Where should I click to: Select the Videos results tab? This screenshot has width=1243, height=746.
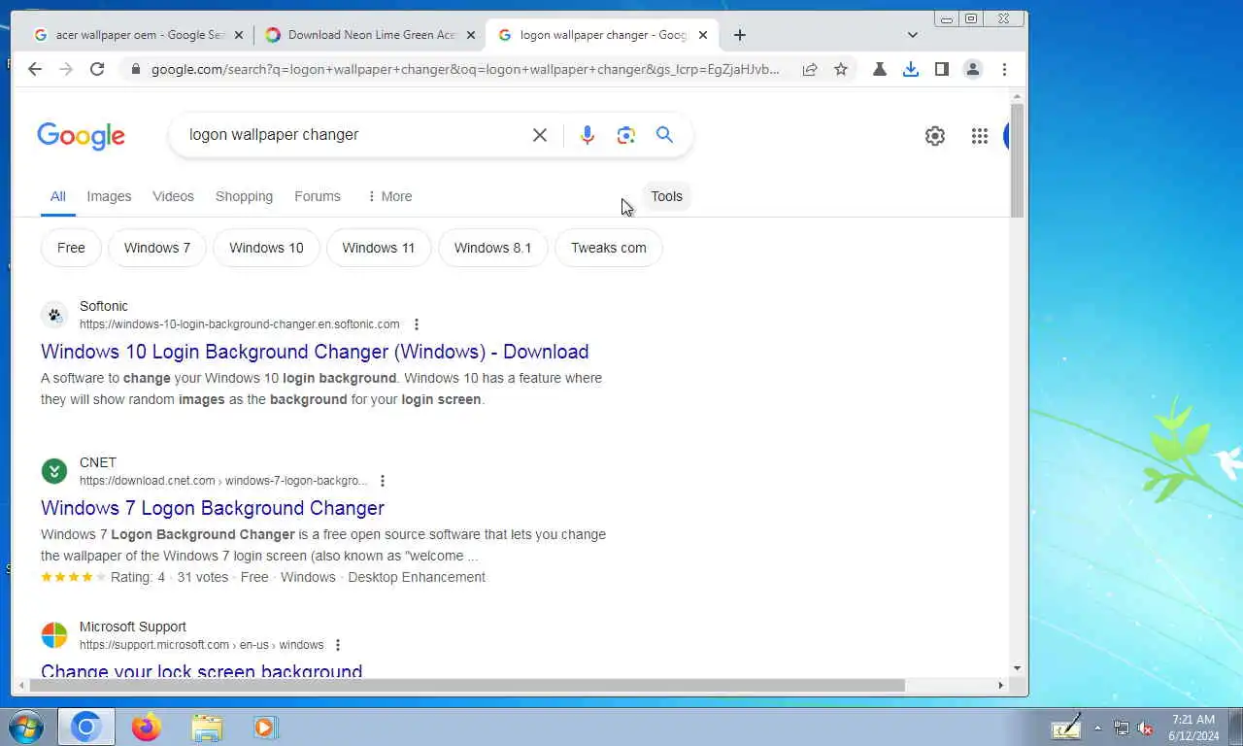[173, 196]
